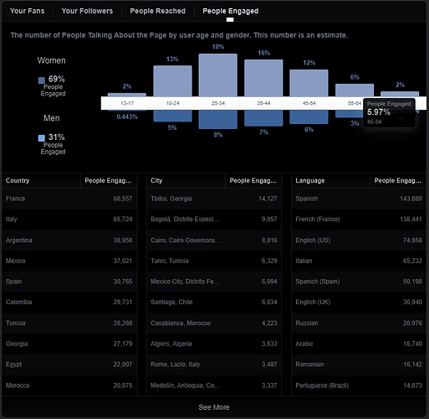This screenshot has height=419, width=429.
Task: Click the men 18-24 bar showing 5%
Action: (172, 116)
